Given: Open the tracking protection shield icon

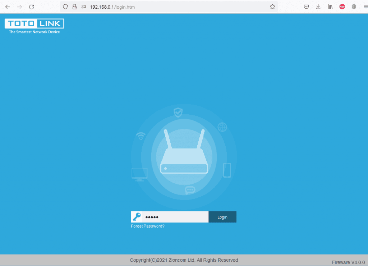Looking at the screenshot, I should coord(65,7).
